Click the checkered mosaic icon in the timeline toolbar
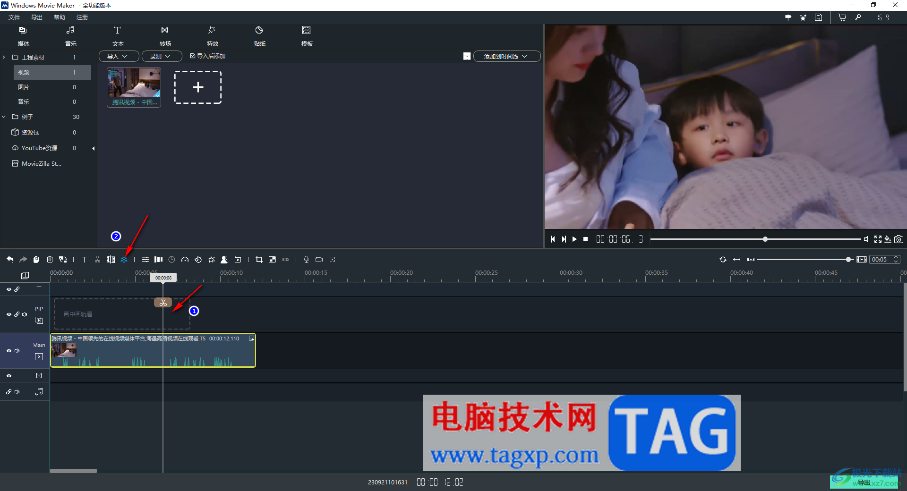Viewport: 907px width, 491px height. click(x=272, y=259)
